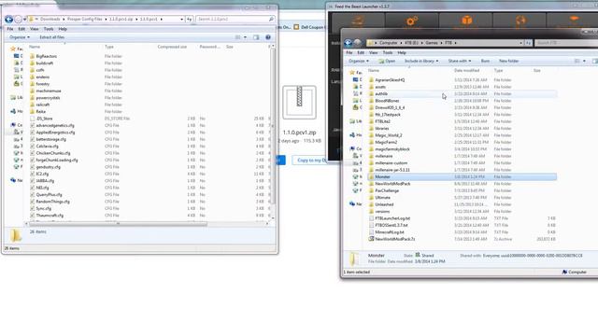Open Help menu in FTB window

click(x=402, y=52)
